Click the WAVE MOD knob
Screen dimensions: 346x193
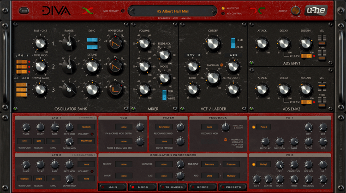(x=41, y=89)
